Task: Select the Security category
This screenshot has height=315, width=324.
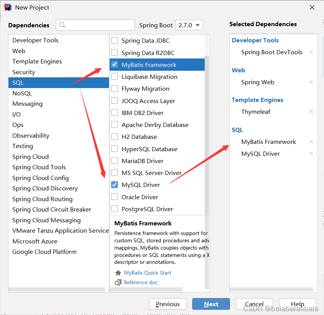Action: point(59,72)
